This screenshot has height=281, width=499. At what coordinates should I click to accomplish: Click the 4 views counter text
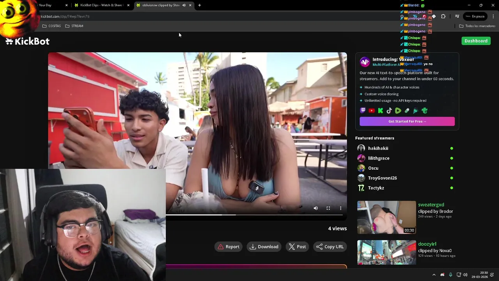(x=337, y=228)
